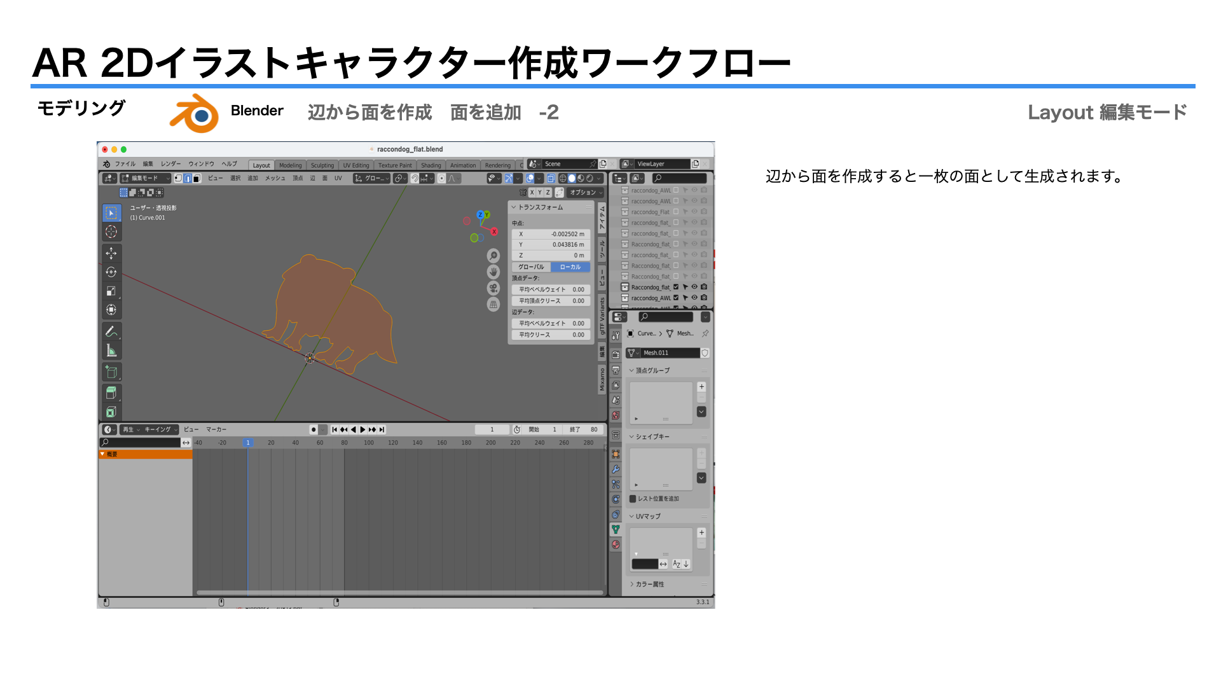Toggle camera view icon in viewport

493,288
